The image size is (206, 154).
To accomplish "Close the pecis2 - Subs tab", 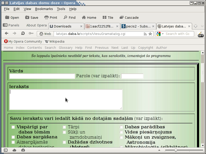I will 153,26.
